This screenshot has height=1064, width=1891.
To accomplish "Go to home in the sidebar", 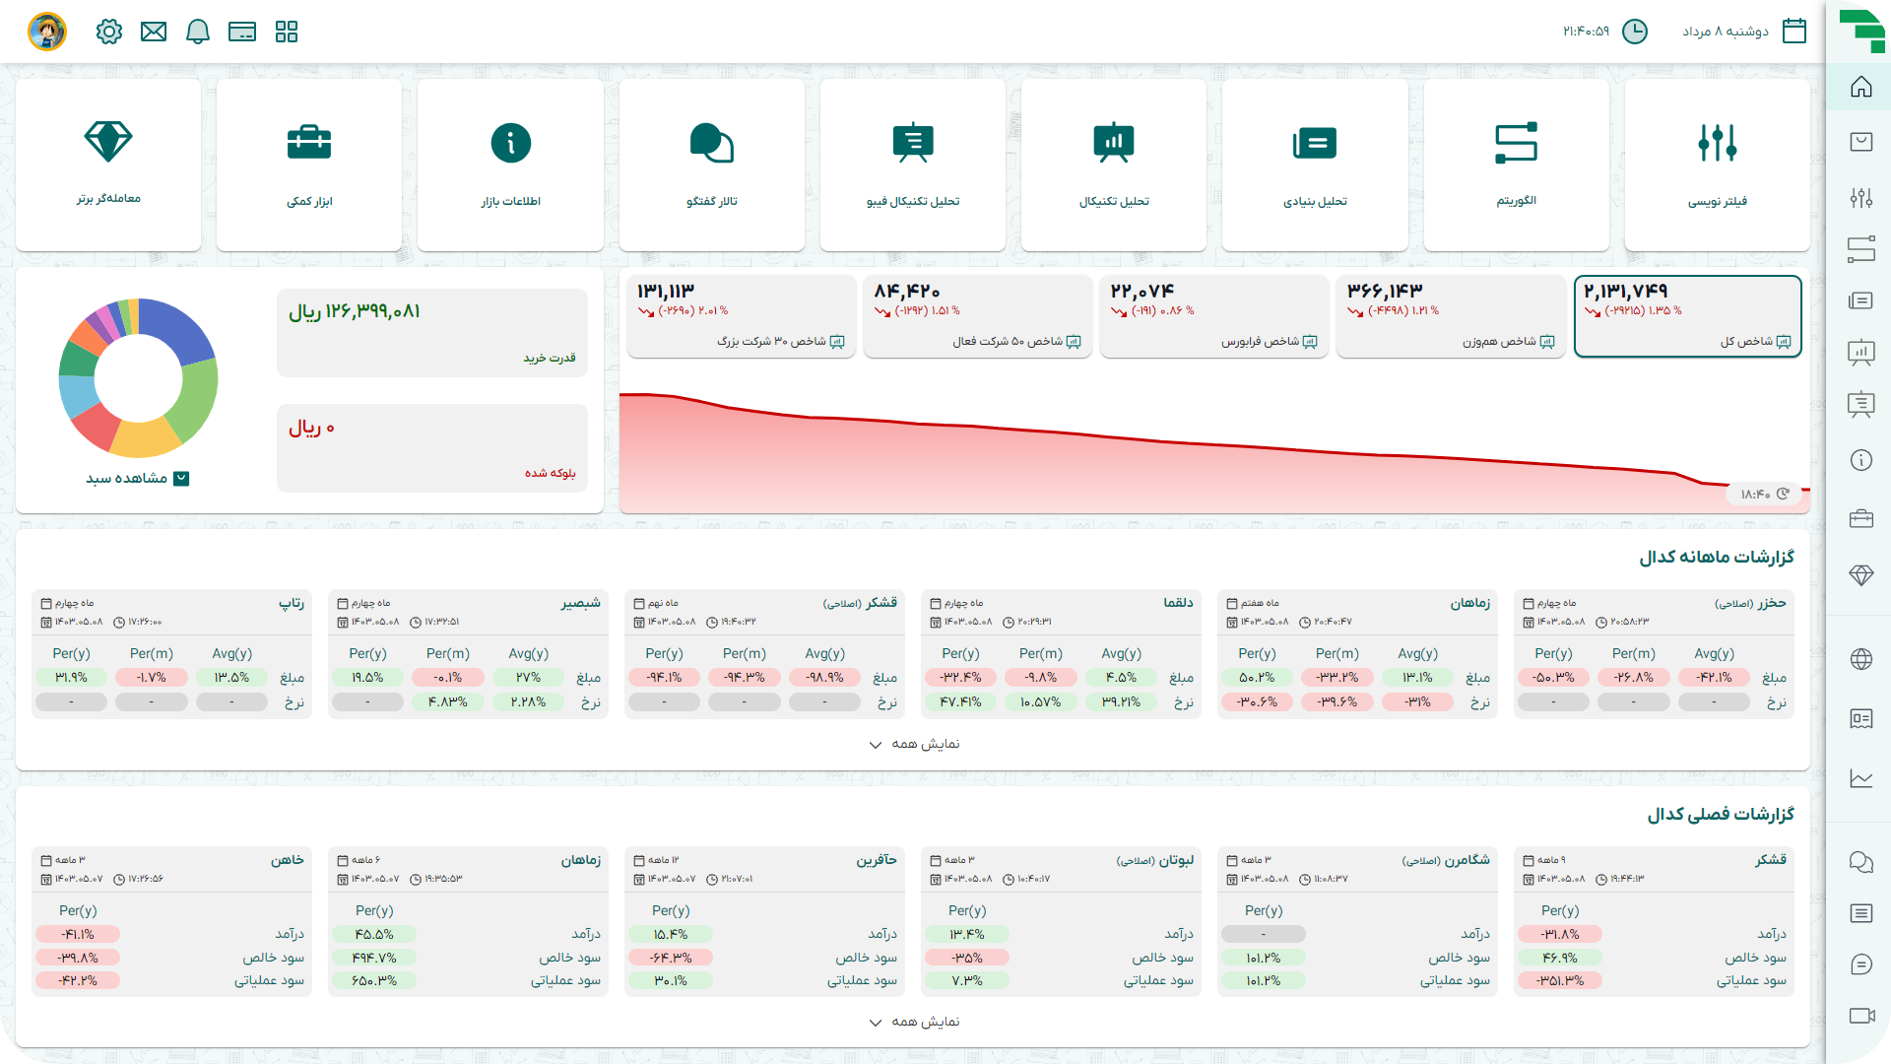I will (1860, 87).
